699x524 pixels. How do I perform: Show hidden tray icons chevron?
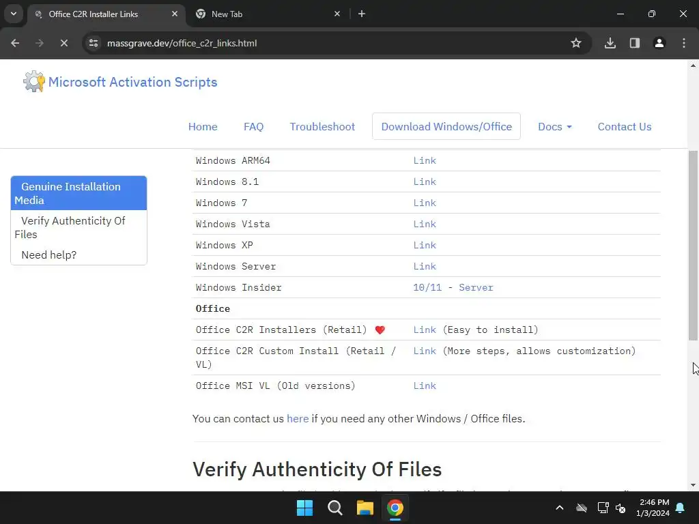point(560,508)
